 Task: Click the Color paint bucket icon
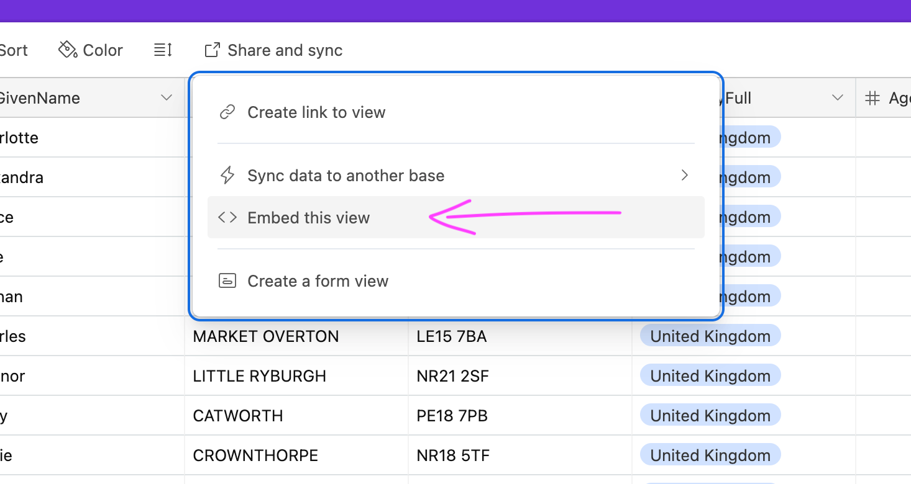(67, 50)
